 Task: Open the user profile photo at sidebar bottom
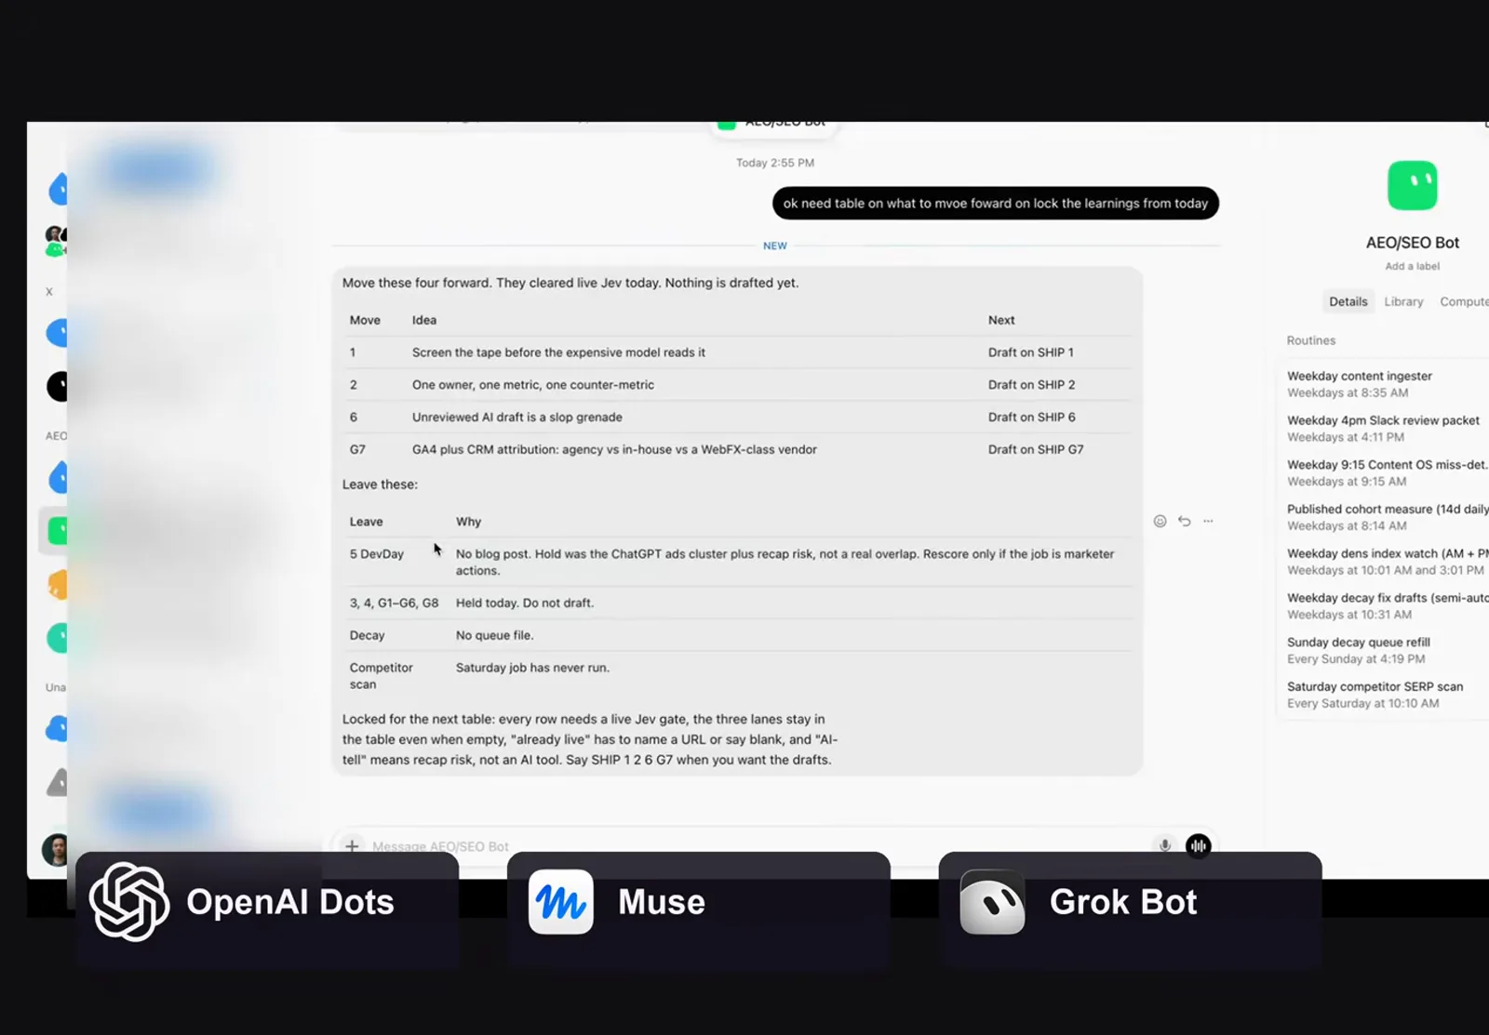(x=56, y=849)
